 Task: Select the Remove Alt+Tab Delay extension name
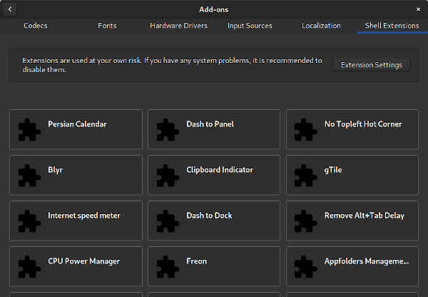tap(362, 216)
